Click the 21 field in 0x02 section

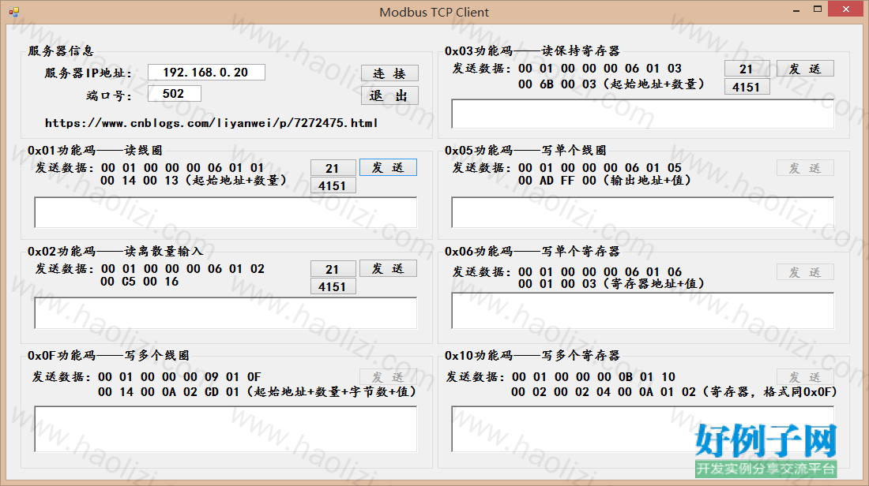tap(333, 269)
